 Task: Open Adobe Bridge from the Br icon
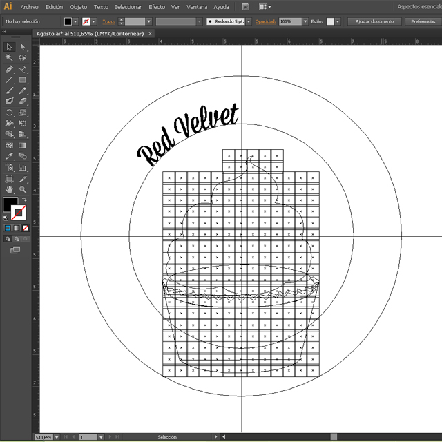(x=246, y=7)
